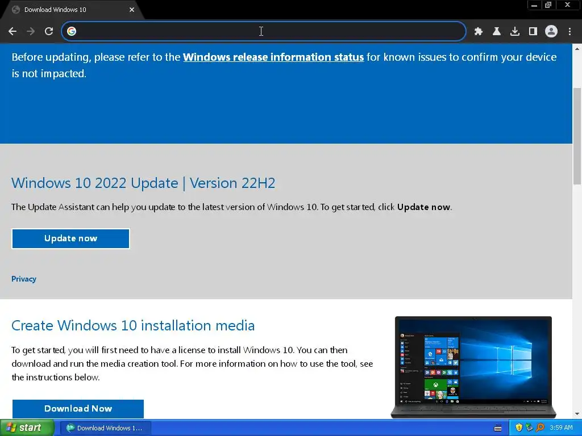
Task: Select the Download Windows taskbar button
Action: click(105, 428)
